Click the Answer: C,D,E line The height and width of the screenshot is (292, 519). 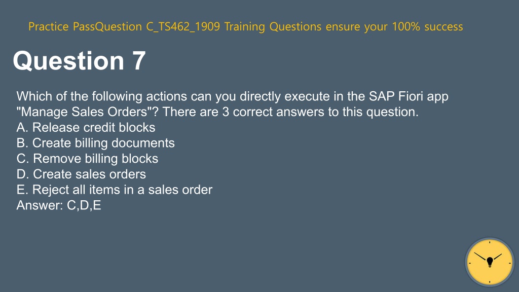tap(59, 205)
